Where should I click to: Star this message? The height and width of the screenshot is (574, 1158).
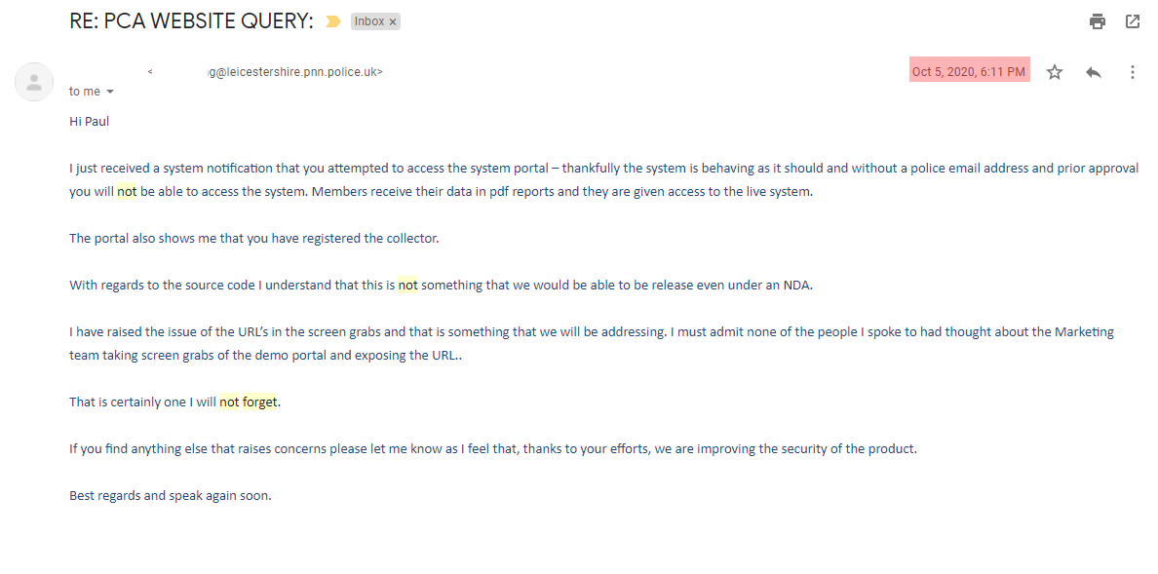[1055, 72]
